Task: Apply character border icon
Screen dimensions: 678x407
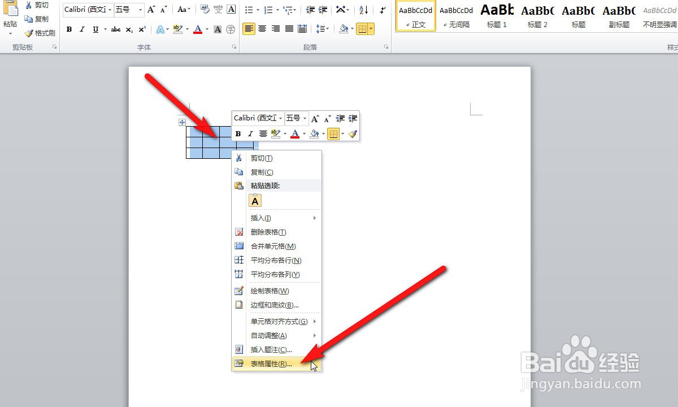Action: click(x=231, y=10)
